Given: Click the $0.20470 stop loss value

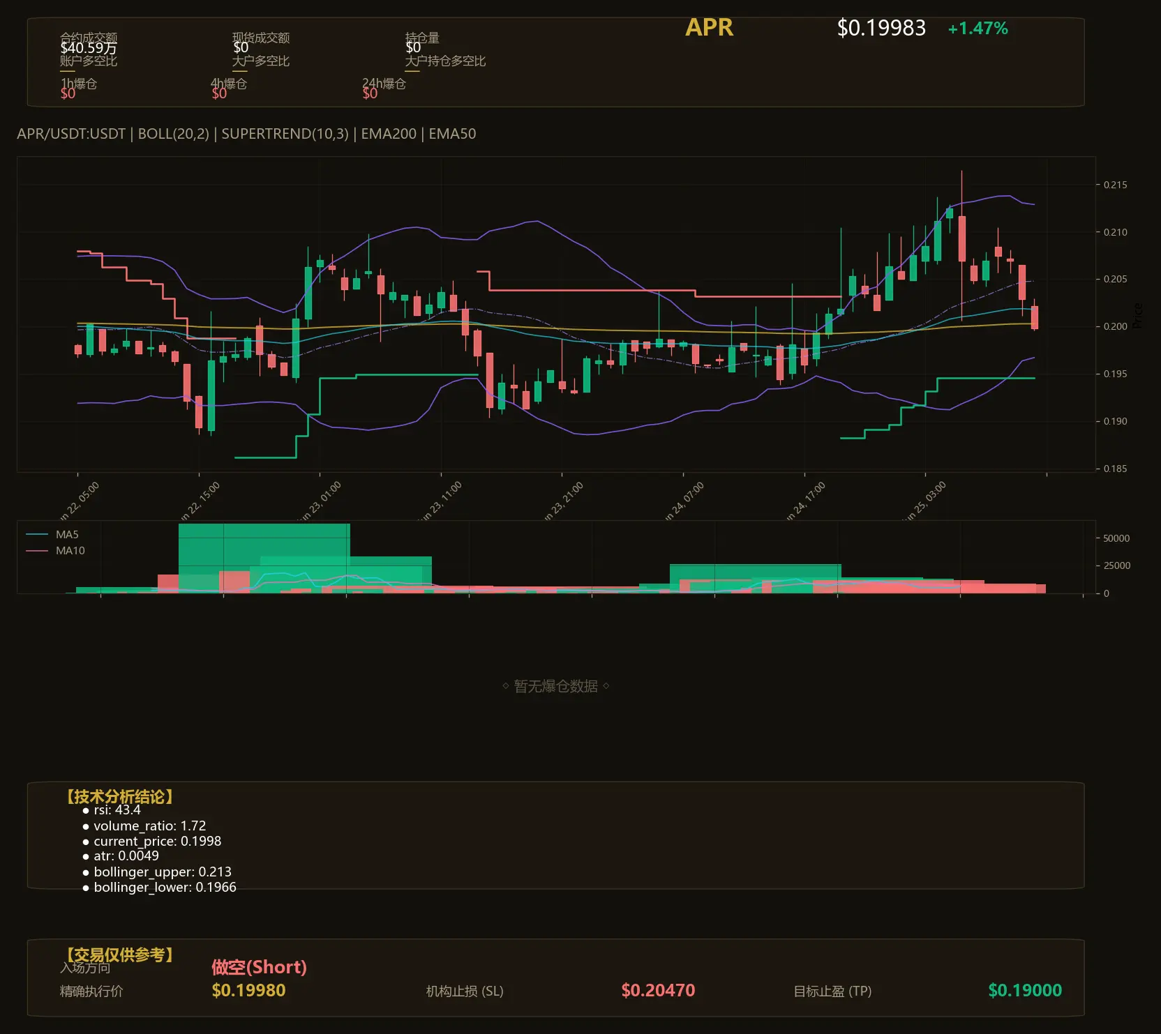Looking at the screenshot, I should (658, 991).
